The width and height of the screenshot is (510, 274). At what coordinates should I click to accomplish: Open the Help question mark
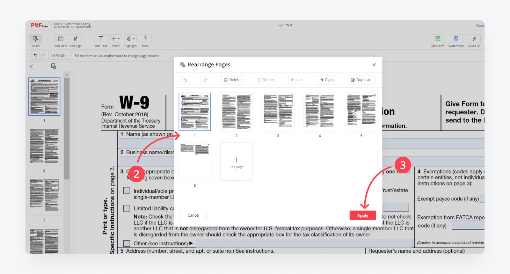point(145,39)
